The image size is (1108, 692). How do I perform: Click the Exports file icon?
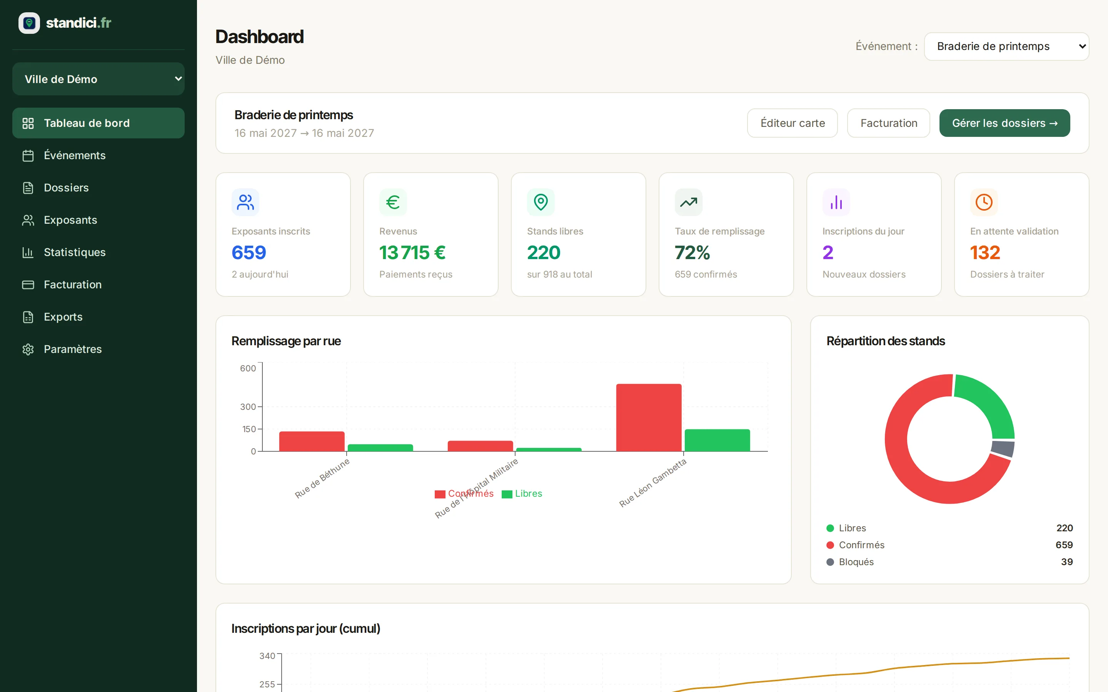[x=28, y=317]
